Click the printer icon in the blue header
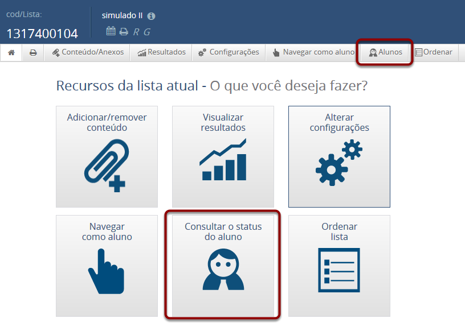 pos(124,30)
